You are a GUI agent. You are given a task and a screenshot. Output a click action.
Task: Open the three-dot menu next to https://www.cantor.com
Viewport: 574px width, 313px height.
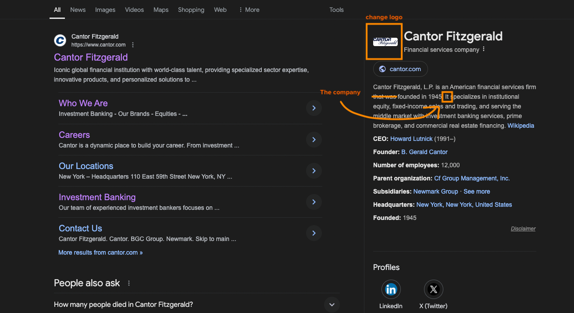(x=133, y=45)
